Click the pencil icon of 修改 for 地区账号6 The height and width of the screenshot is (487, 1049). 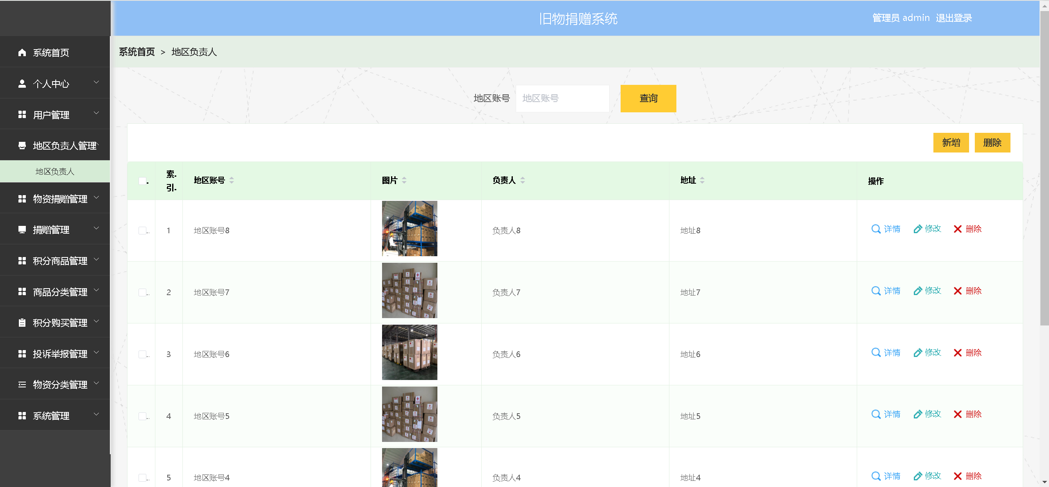(918, 353)
